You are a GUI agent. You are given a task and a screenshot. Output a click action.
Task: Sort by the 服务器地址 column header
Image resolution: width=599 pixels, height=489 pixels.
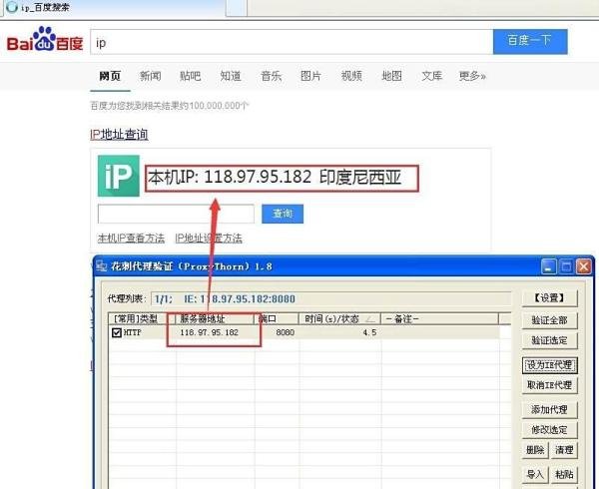(x=215, y=318)
